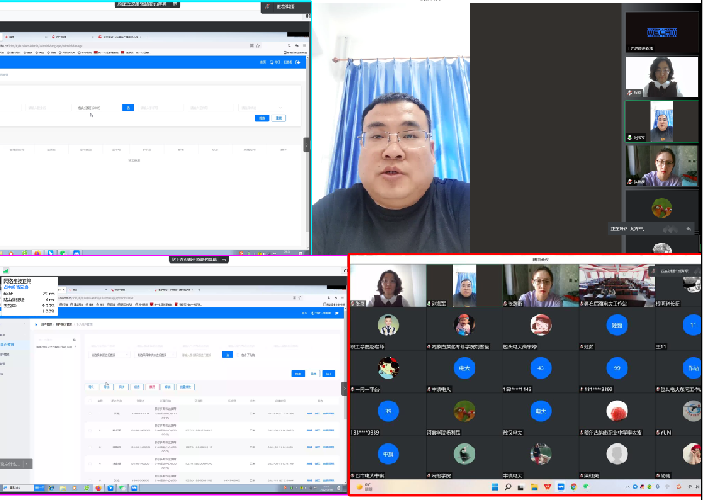This screenshot has width=703, height=500.
Task: Select the grey default-person avatar in the grid
Action: [x=617, y=454]
